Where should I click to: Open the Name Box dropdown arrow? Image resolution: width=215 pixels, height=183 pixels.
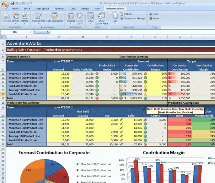point(31,32)
